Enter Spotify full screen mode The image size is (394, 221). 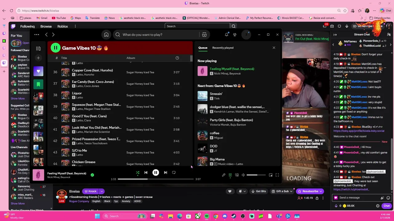point(277,175)
